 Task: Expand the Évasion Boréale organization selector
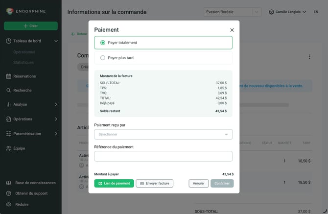232,12
